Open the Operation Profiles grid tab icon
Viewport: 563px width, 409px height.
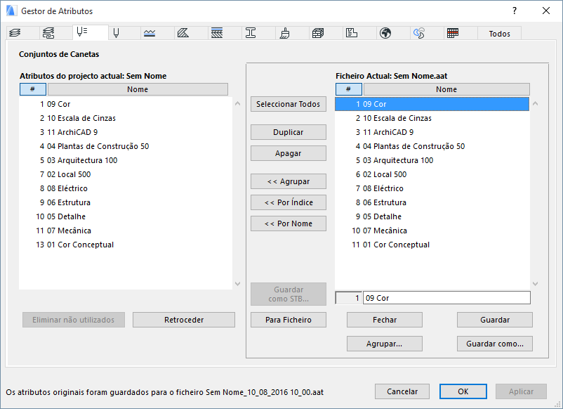click(x=453, y=33)
